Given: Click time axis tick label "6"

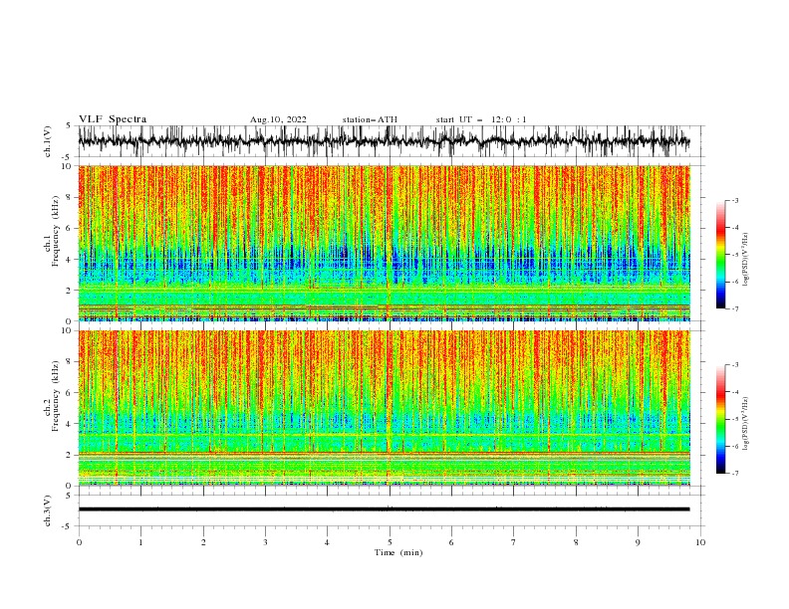Looking at the screenshot, I should pos(451,542).
